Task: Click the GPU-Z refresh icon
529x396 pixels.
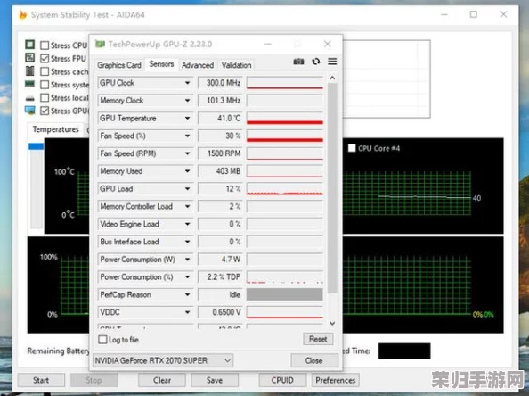Action: tap(316, 62)
